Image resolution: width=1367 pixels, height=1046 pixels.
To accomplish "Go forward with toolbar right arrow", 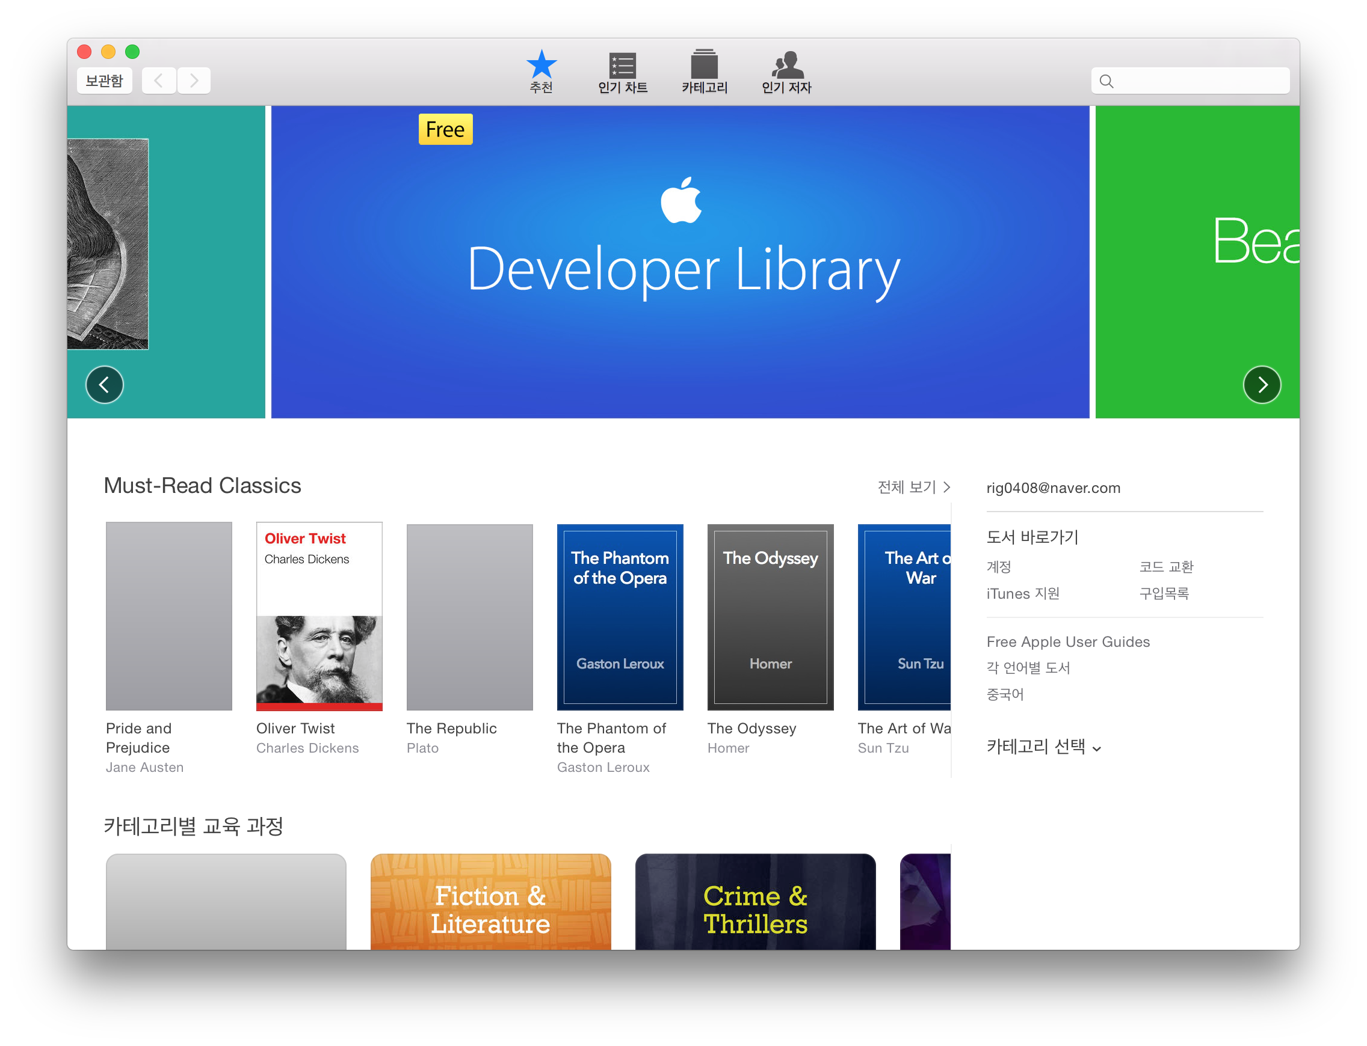I will 194,81.
